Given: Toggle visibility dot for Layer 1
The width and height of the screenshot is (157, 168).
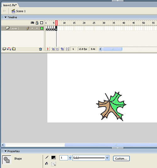Looking at the screenshot, I should pos(32,29).
